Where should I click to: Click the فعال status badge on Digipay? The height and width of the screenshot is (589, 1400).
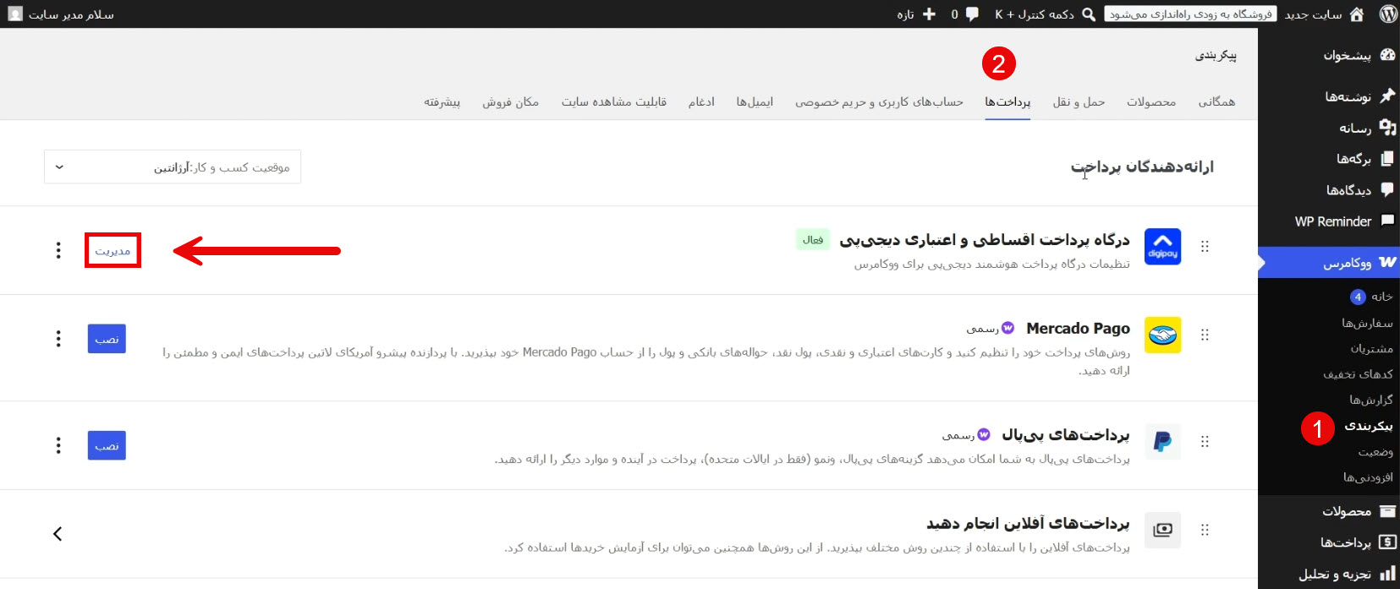pos(813,240)
